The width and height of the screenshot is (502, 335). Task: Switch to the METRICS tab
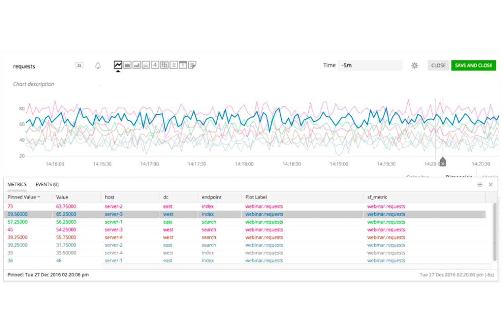click(x=17, y=184)
